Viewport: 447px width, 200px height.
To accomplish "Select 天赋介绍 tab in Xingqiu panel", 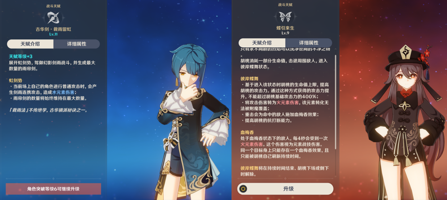I will (x=30, y=44).
